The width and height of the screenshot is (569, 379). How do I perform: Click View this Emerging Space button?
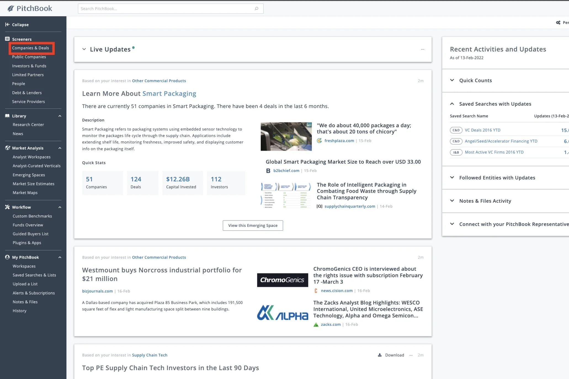coord(252,225)
